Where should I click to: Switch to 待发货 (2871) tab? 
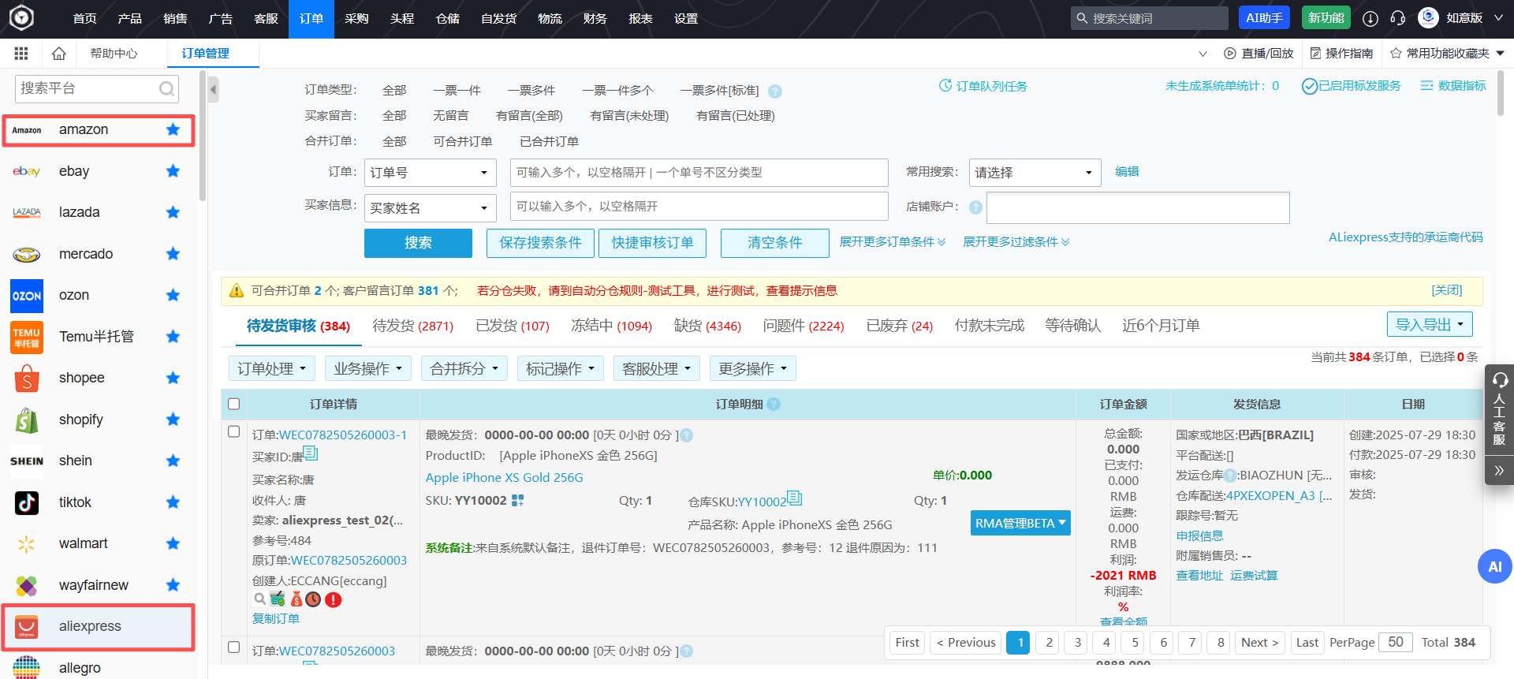tap(413, 326)
